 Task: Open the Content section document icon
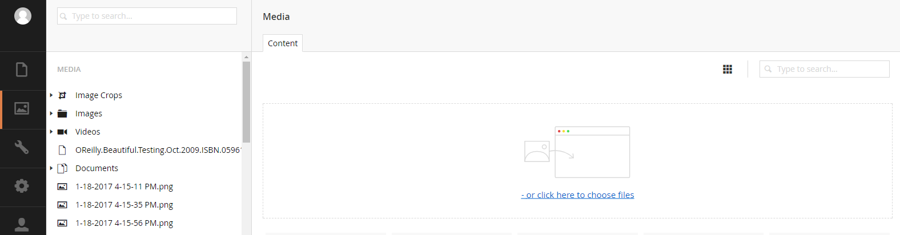22,70
